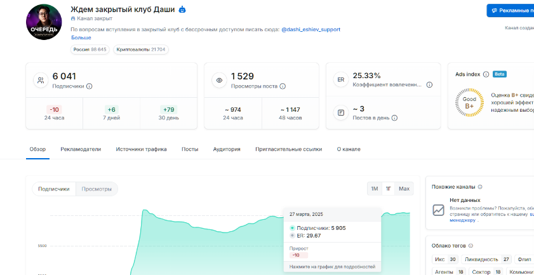The image size is (534, 275).
Task: Open the Аудитория tab
Action: [x=227, y=149]
